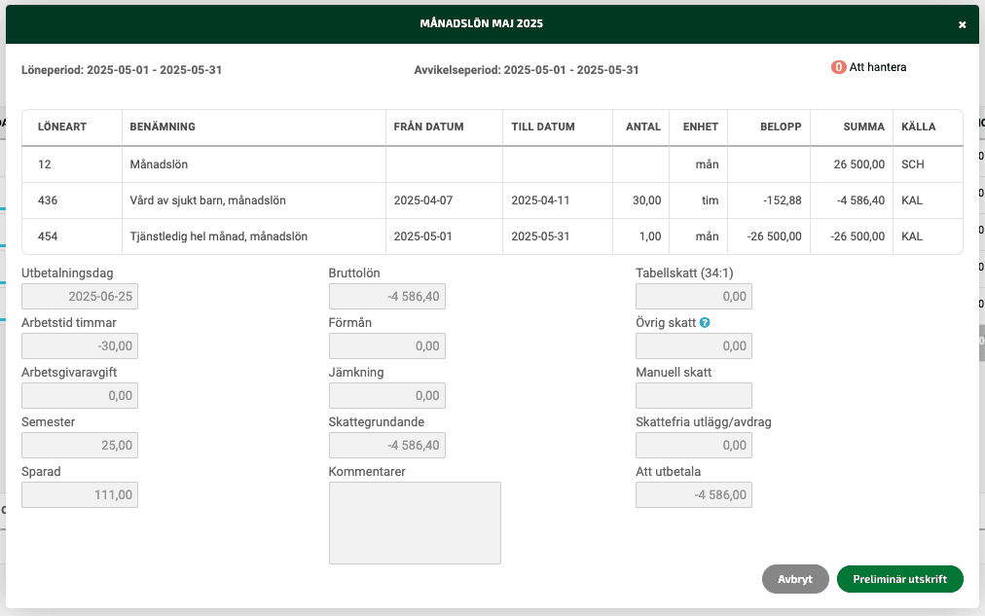985x616 pixels.
Task: Click löneart code 436
Action: (x=48, y=200)
